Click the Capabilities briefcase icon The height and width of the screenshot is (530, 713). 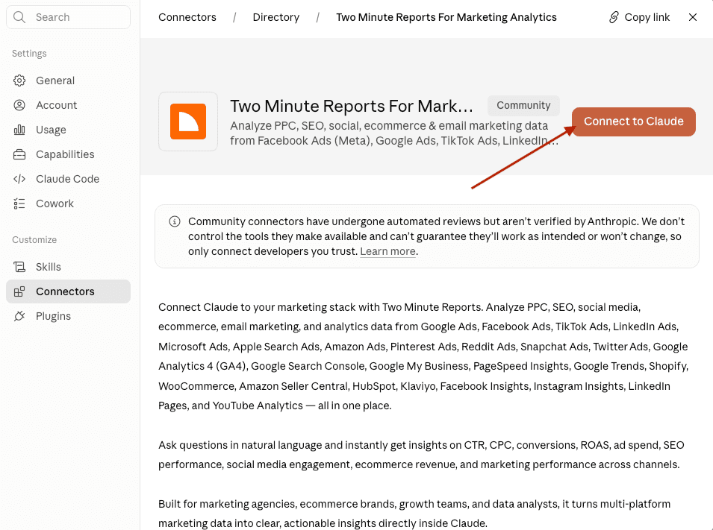click(19, 154)
